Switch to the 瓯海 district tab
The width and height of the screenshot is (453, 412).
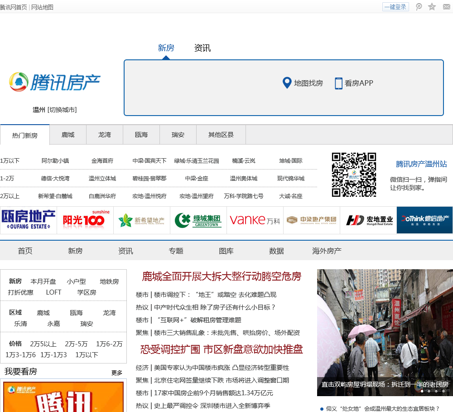coord(141,135)
